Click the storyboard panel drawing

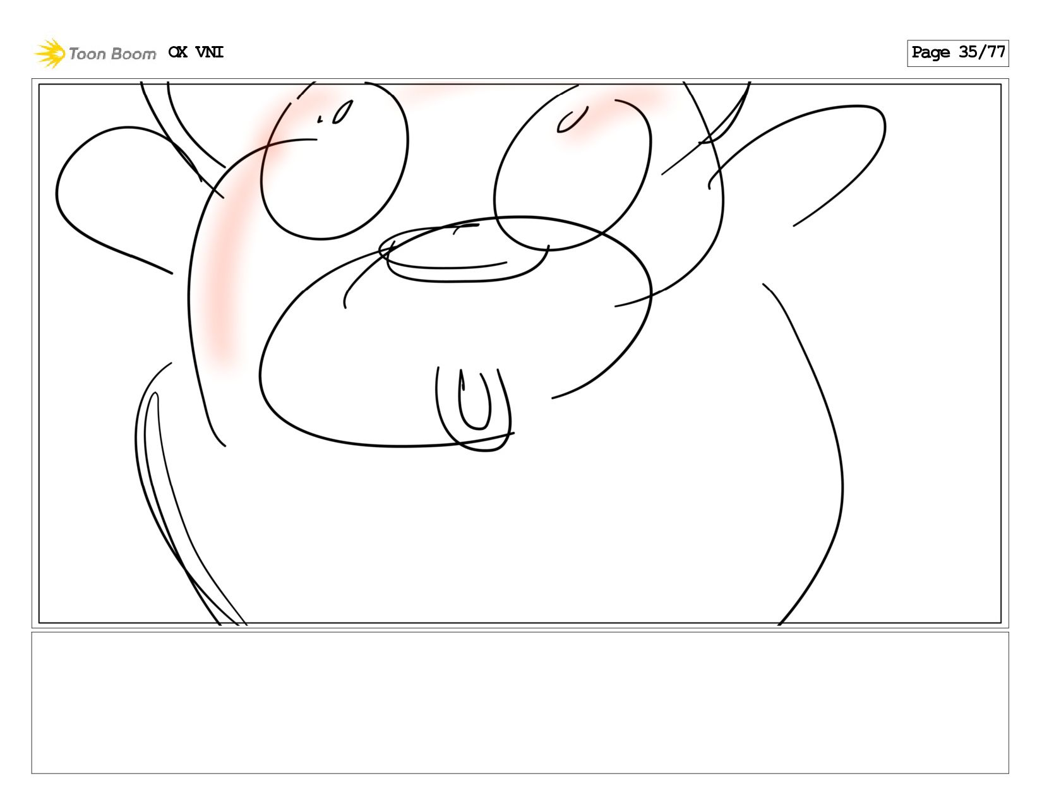(520, 354)
